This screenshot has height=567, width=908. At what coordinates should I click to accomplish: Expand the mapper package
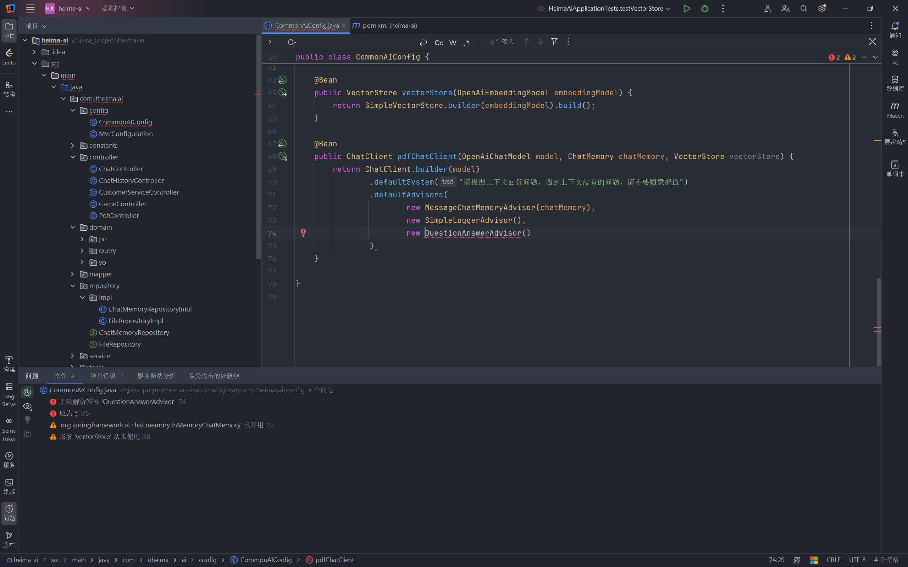point(72,274)
